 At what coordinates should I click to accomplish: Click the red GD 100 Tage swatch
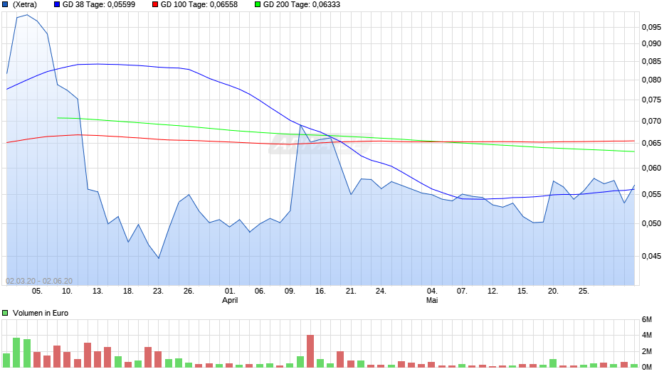click(155, 5)
